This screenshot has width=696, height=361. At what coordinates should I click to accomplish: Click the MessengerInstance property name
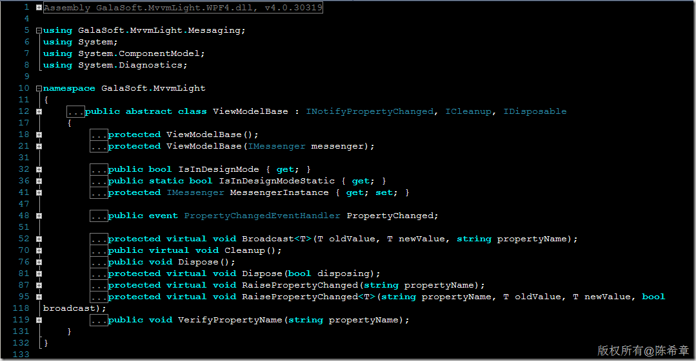click(279, 192)
